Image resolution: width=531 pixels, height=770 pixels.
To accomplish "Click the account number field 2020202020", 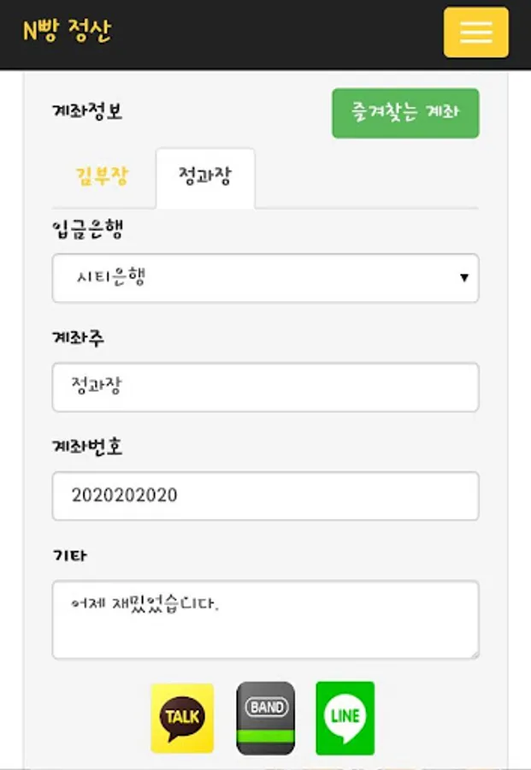I will 265,496.
